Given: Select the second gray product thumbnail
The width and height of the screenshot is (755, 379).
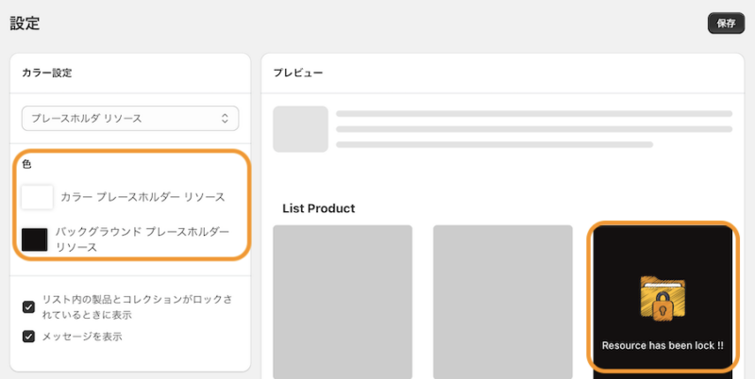Looking at the screenshot, I should (x=503, y=302).
